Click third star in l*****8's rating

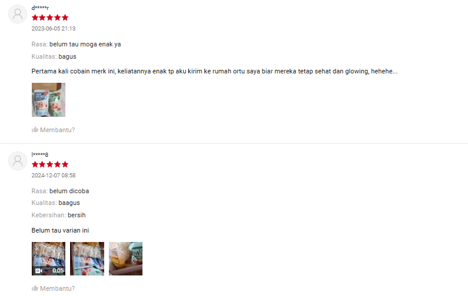50,164
